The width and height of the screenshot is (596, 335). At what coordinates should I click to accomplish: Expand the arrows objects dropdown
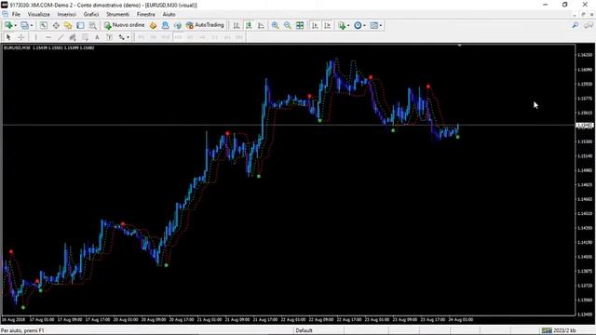pos(129,37)
